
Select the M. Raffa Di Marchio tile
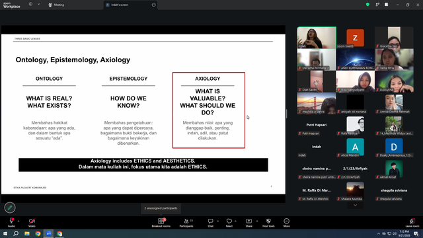coord(317,190)
